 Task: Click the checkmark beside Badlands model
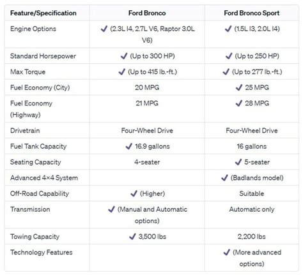coord(224,177)
